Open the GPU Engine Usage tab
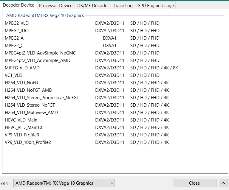This screenshot has width=229, height=190. coord(155,6)
